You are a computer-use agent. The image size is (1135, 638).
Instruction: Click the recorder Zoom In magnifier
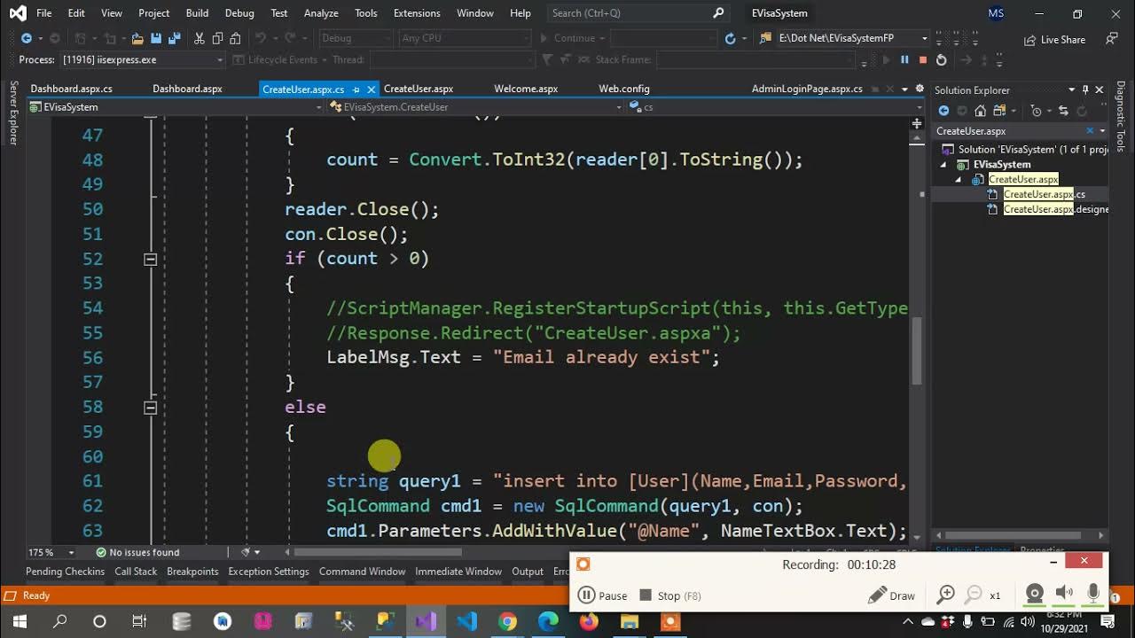pos(946,595)
